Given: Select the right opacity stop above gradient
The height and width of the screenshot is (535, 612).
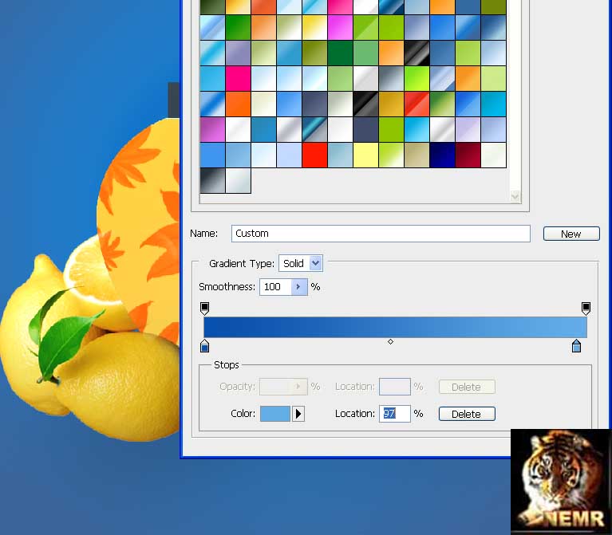Looking at the screenshot, I should pos(586,308).
